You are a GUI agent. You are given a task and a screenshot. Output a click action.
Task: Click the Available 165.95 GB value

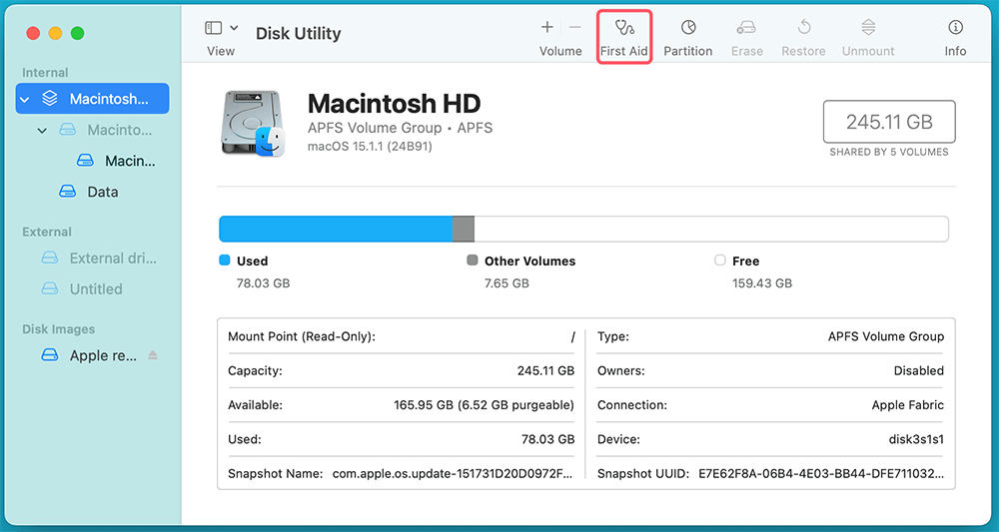tap(485, 405)
